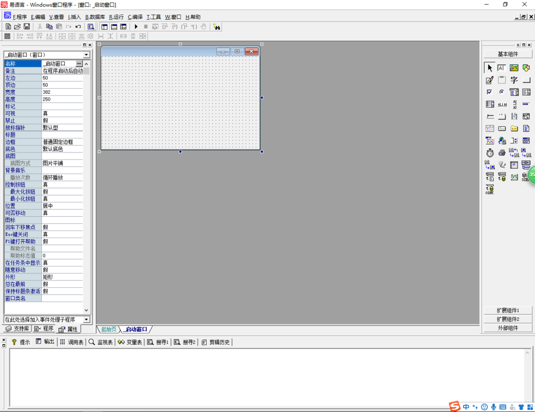Screen dimensions: 535x412
Task: Expand the 扩展组件2 group
Action: coord(508,319)
